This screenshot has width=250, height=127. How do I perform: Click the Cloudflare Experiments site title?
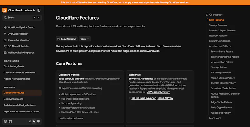tap(22, 10)
